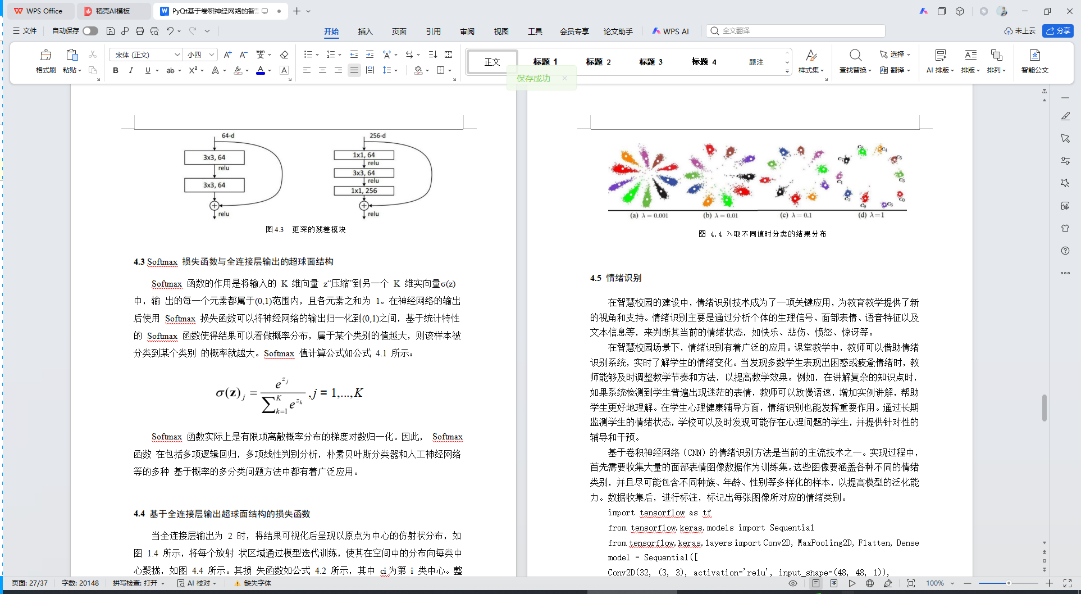Screen dimensions: 1081x594
Task: Decrease the paragraph indent
Action: click(x=354, y=55)
